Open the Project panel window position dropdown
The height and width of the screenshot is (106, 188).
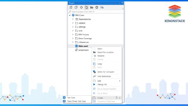(x=120, y=3)
